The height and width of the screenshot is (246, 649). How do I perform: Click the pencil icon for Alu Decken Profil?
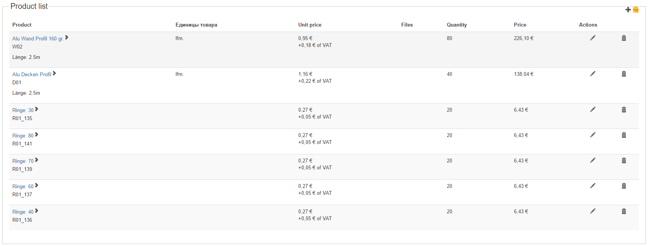tap(593, 74)
